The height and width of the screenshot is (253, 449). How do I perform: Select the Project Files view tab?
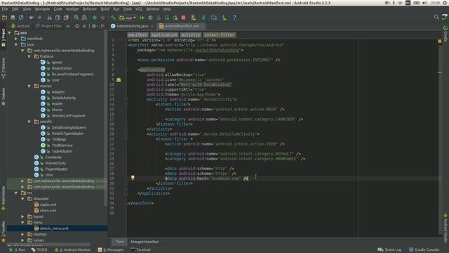click(48, 26)
